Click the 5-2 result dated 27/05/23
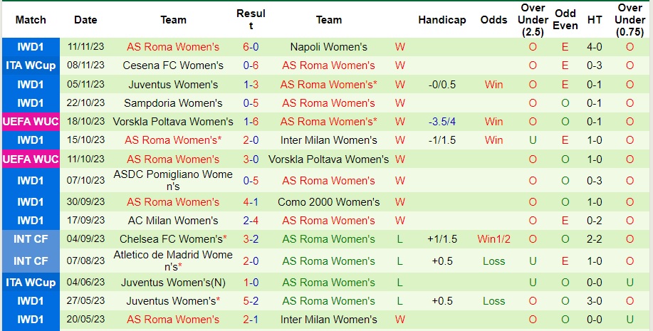 coord(251,301)
